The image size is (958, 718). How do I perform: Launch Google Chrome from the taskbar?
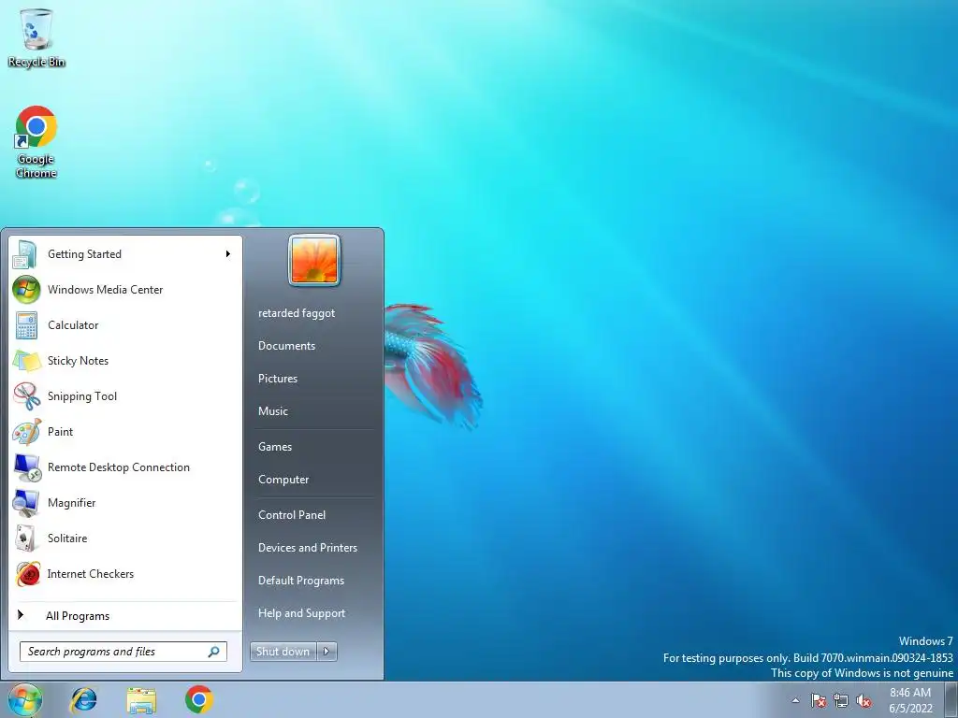tap(199, 699)
